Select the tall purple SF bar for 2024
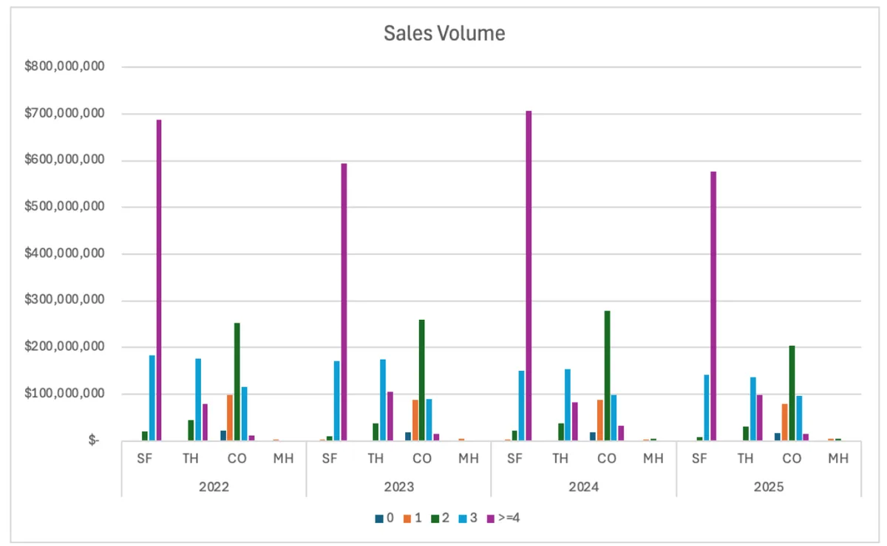 coord(529,276)
